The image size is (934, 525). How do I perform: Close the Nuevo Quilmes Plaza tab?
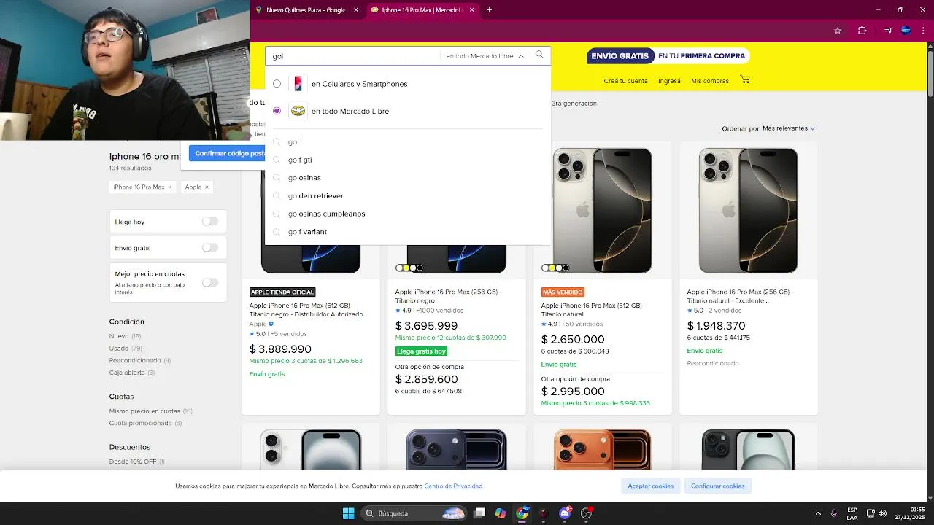[x=356, y=10]
